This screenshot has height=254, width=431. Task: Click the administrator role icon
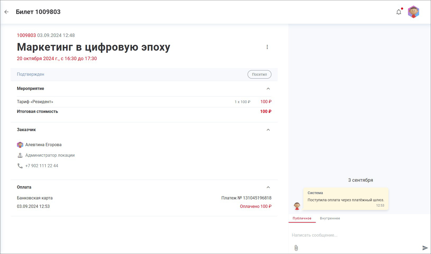20,155
